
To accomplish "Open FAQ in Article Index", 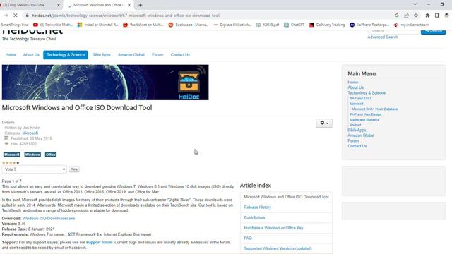I will click(248, 238).
